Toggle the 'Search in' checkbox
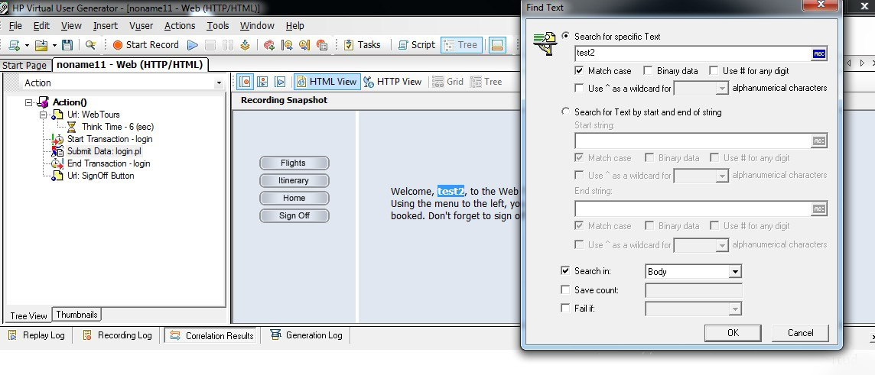This screenshot has height=375, width=875. 565,271
